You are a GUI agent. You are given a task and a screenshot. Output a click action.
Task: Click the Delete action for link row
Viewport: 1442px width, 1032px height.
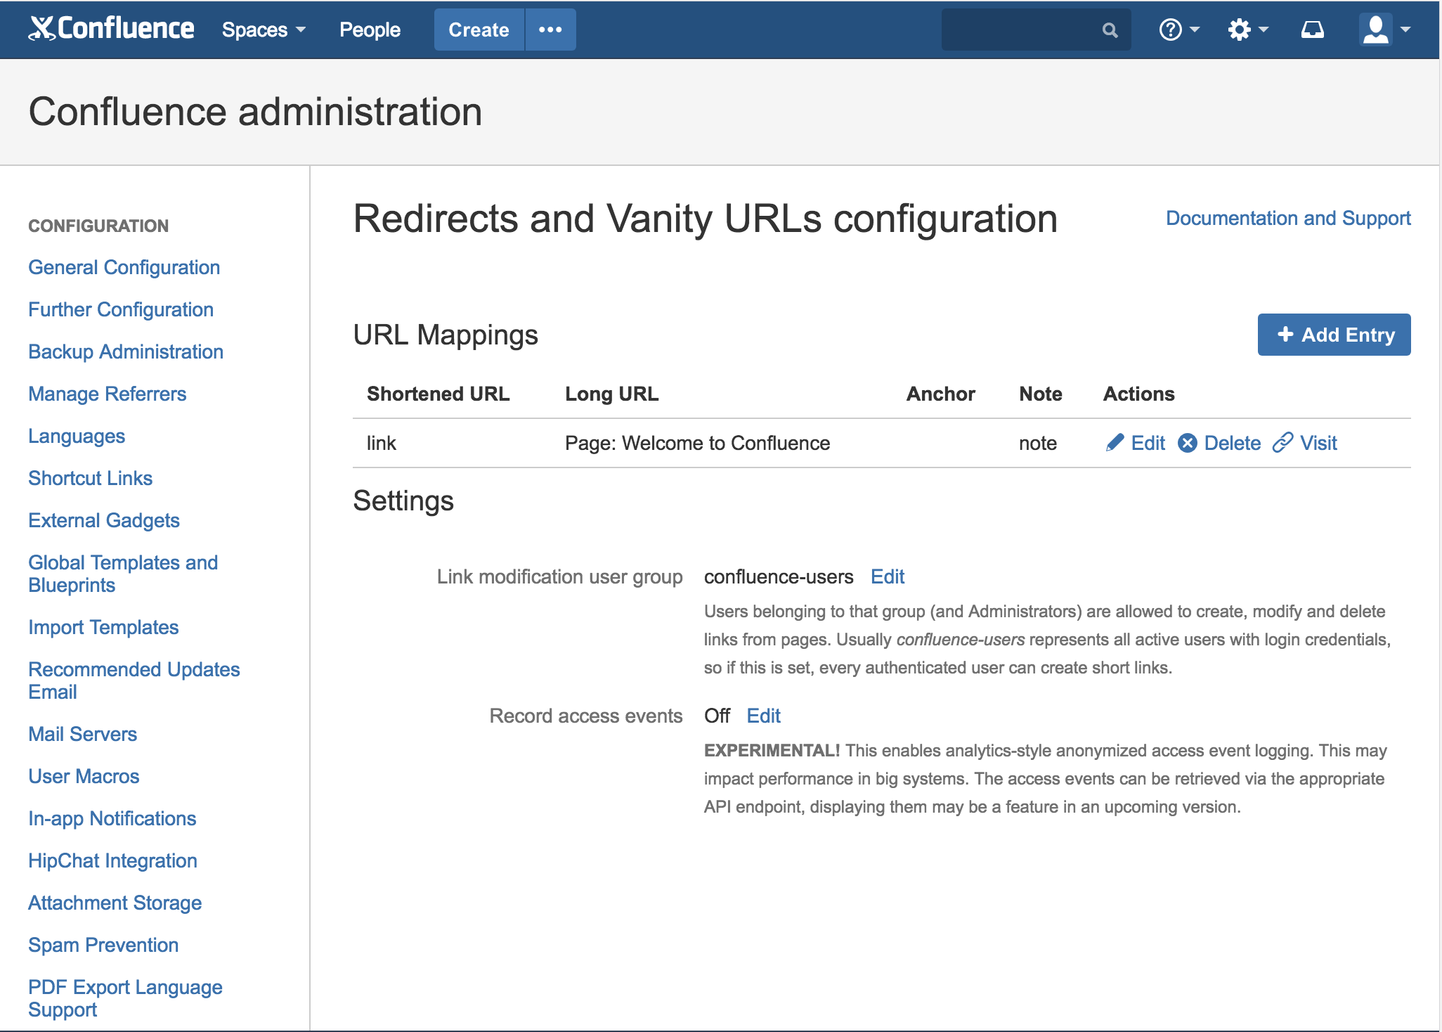[x=1219, y=443]
